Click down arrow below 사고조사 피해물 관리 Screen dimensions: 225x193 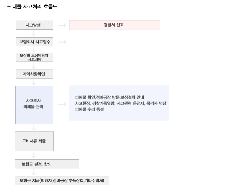[34, 128]
